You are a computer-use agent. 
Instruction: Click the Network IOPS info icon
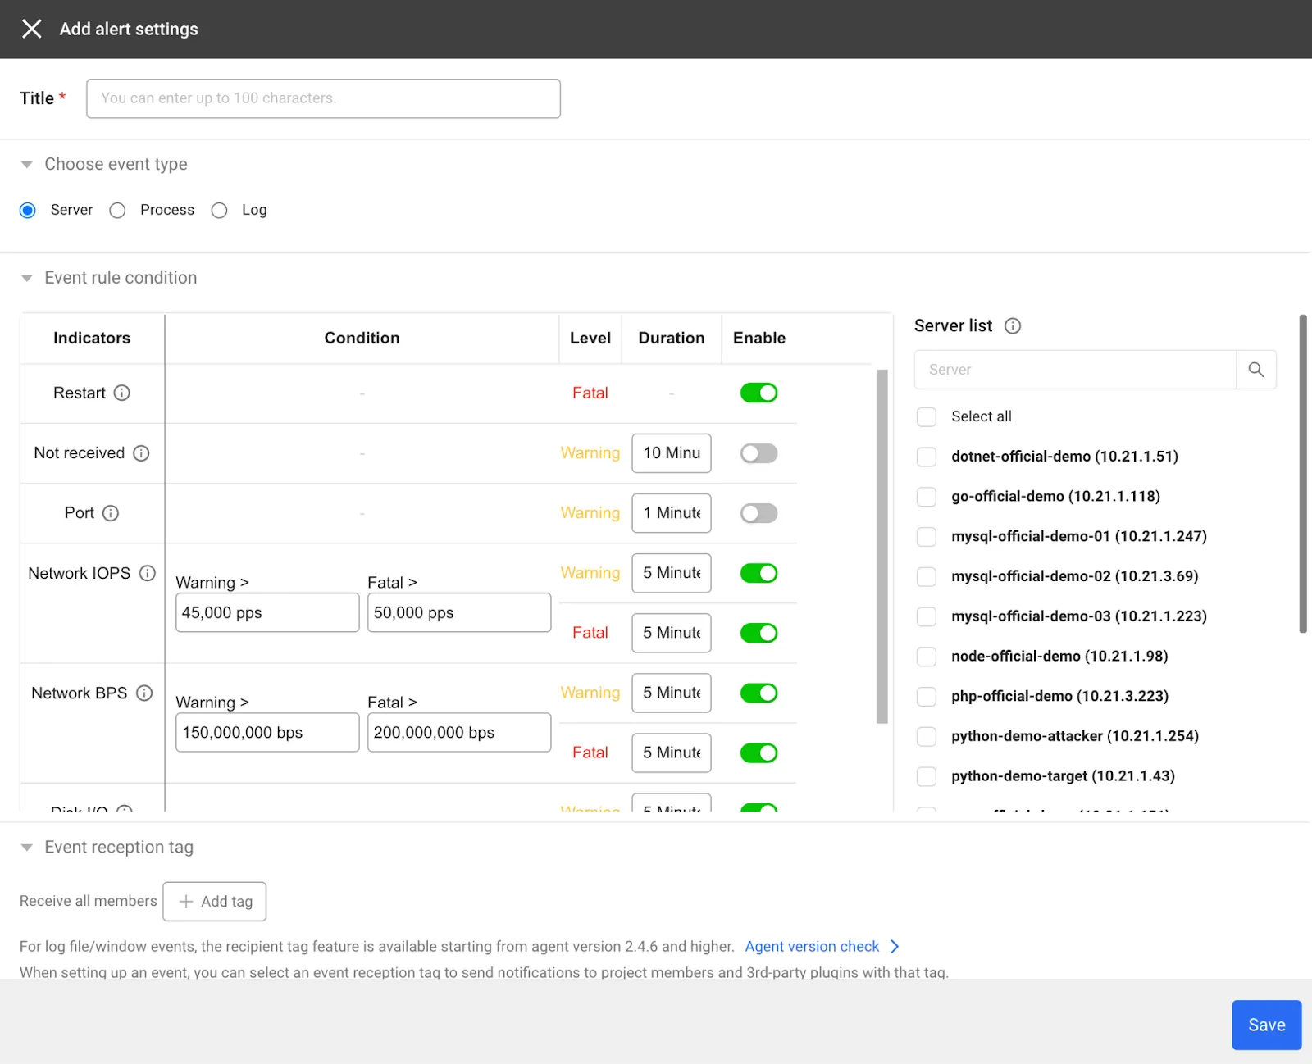point(148,573)
